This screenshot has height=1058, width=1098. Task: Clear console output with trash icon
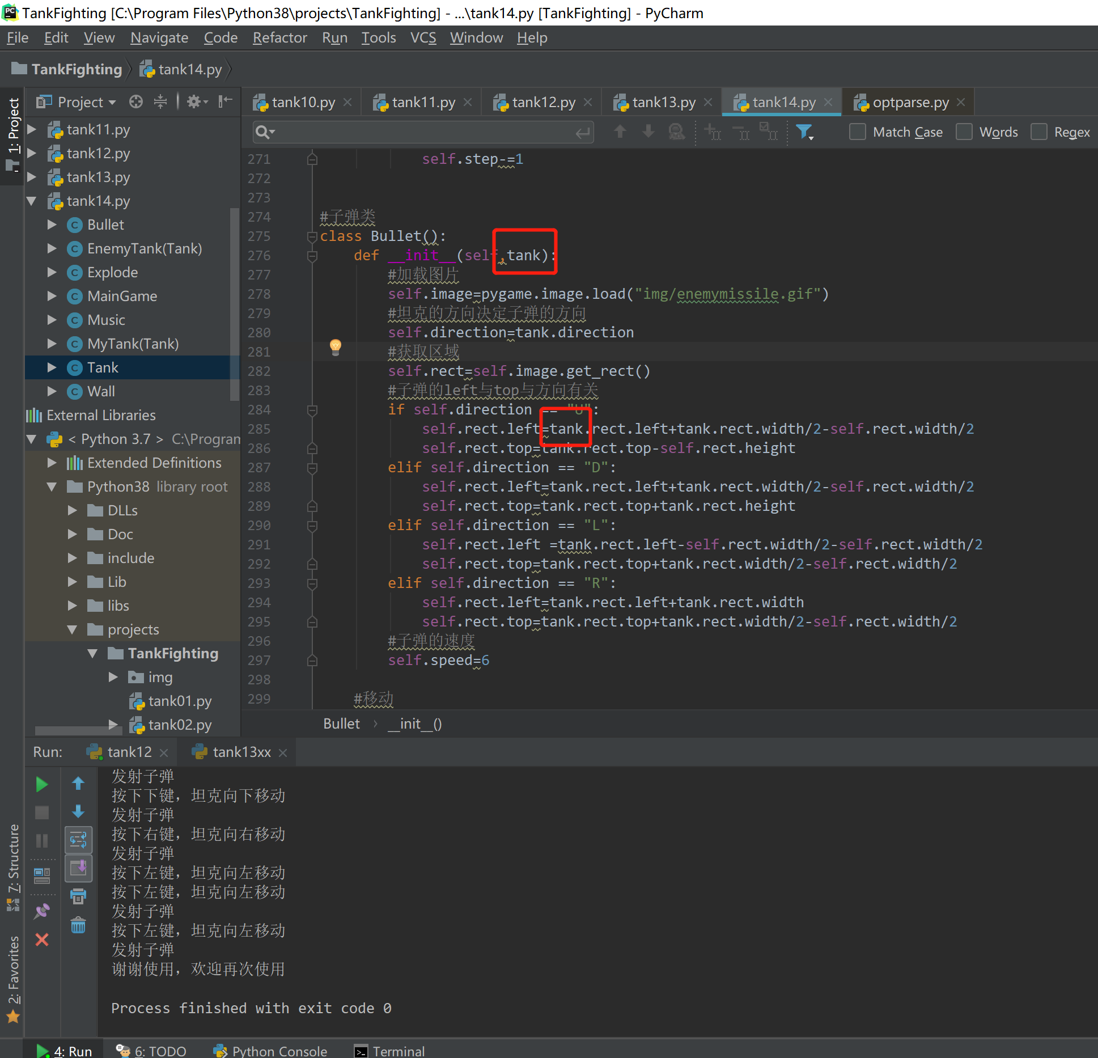[78, 925]
